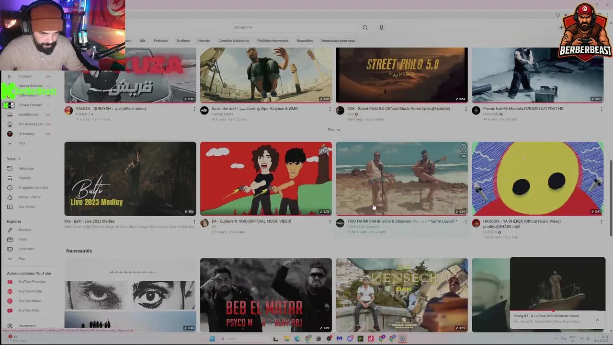Select the Histoire filter chip

click(x=204, y=41)
